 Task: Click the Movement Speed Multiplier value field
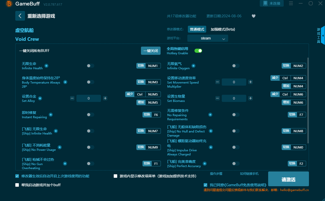click(234, 82)
